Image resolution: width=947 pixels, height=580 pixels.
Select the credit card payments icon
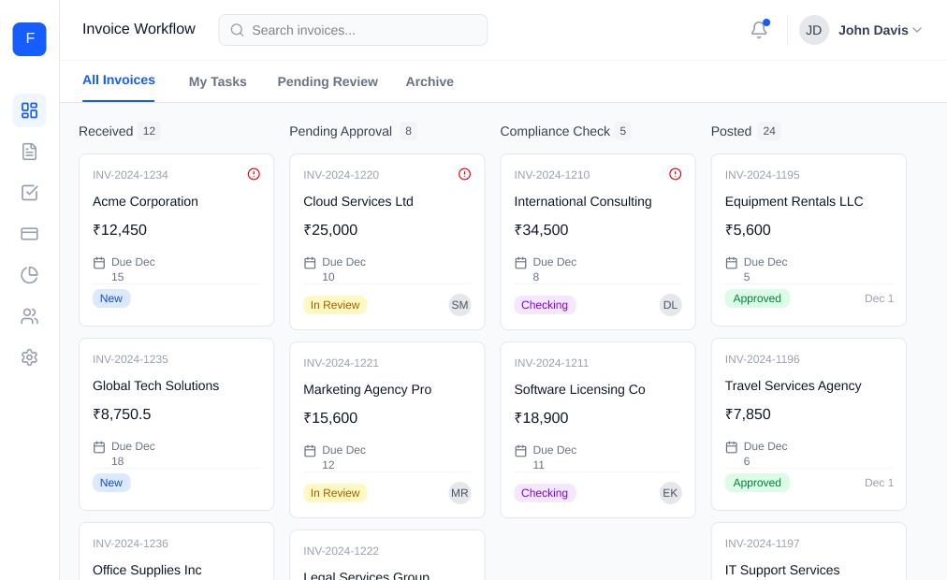[x=29, y=234]
